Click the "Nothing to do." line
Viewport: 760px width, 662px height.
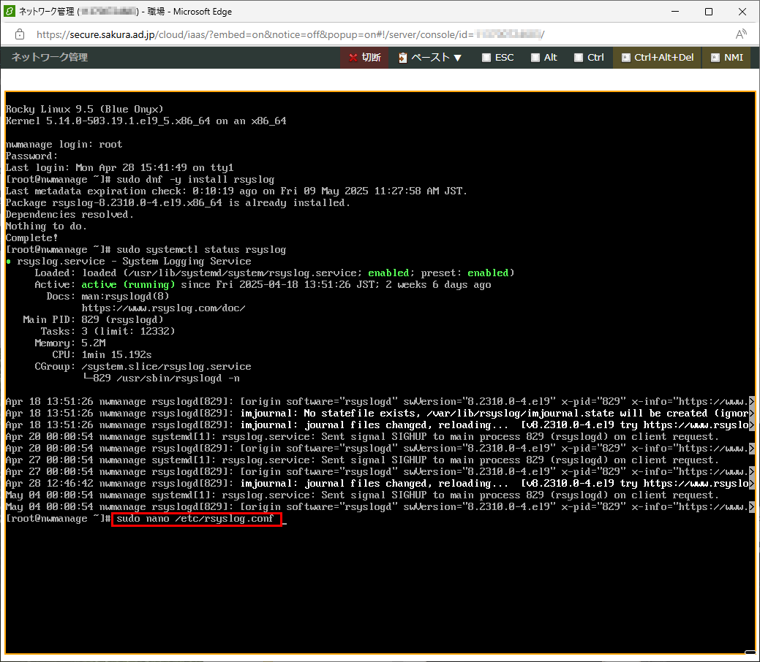(x=46, y=226)
